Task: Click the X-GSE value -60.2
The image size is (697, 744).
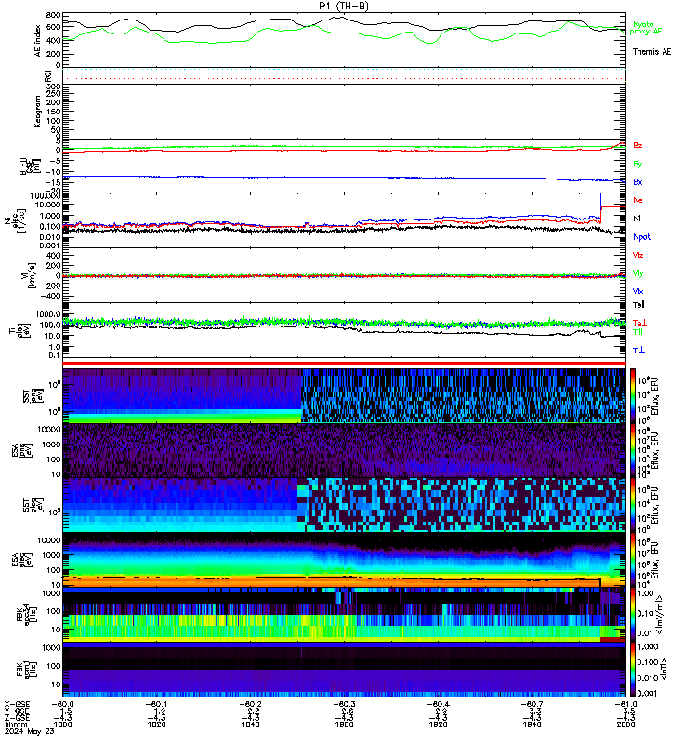Action: pyautogui.click(x=250, y=704)
